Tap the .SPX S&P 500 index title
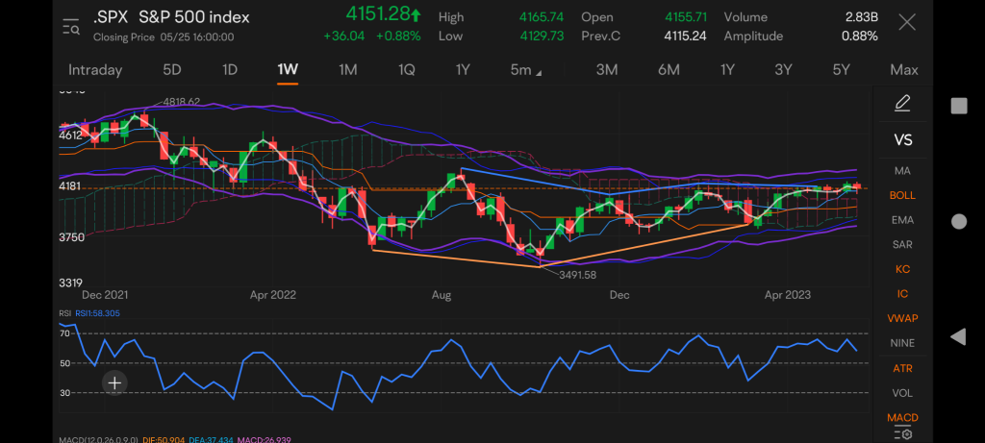985x443 pixels. [x=171, y=17]
